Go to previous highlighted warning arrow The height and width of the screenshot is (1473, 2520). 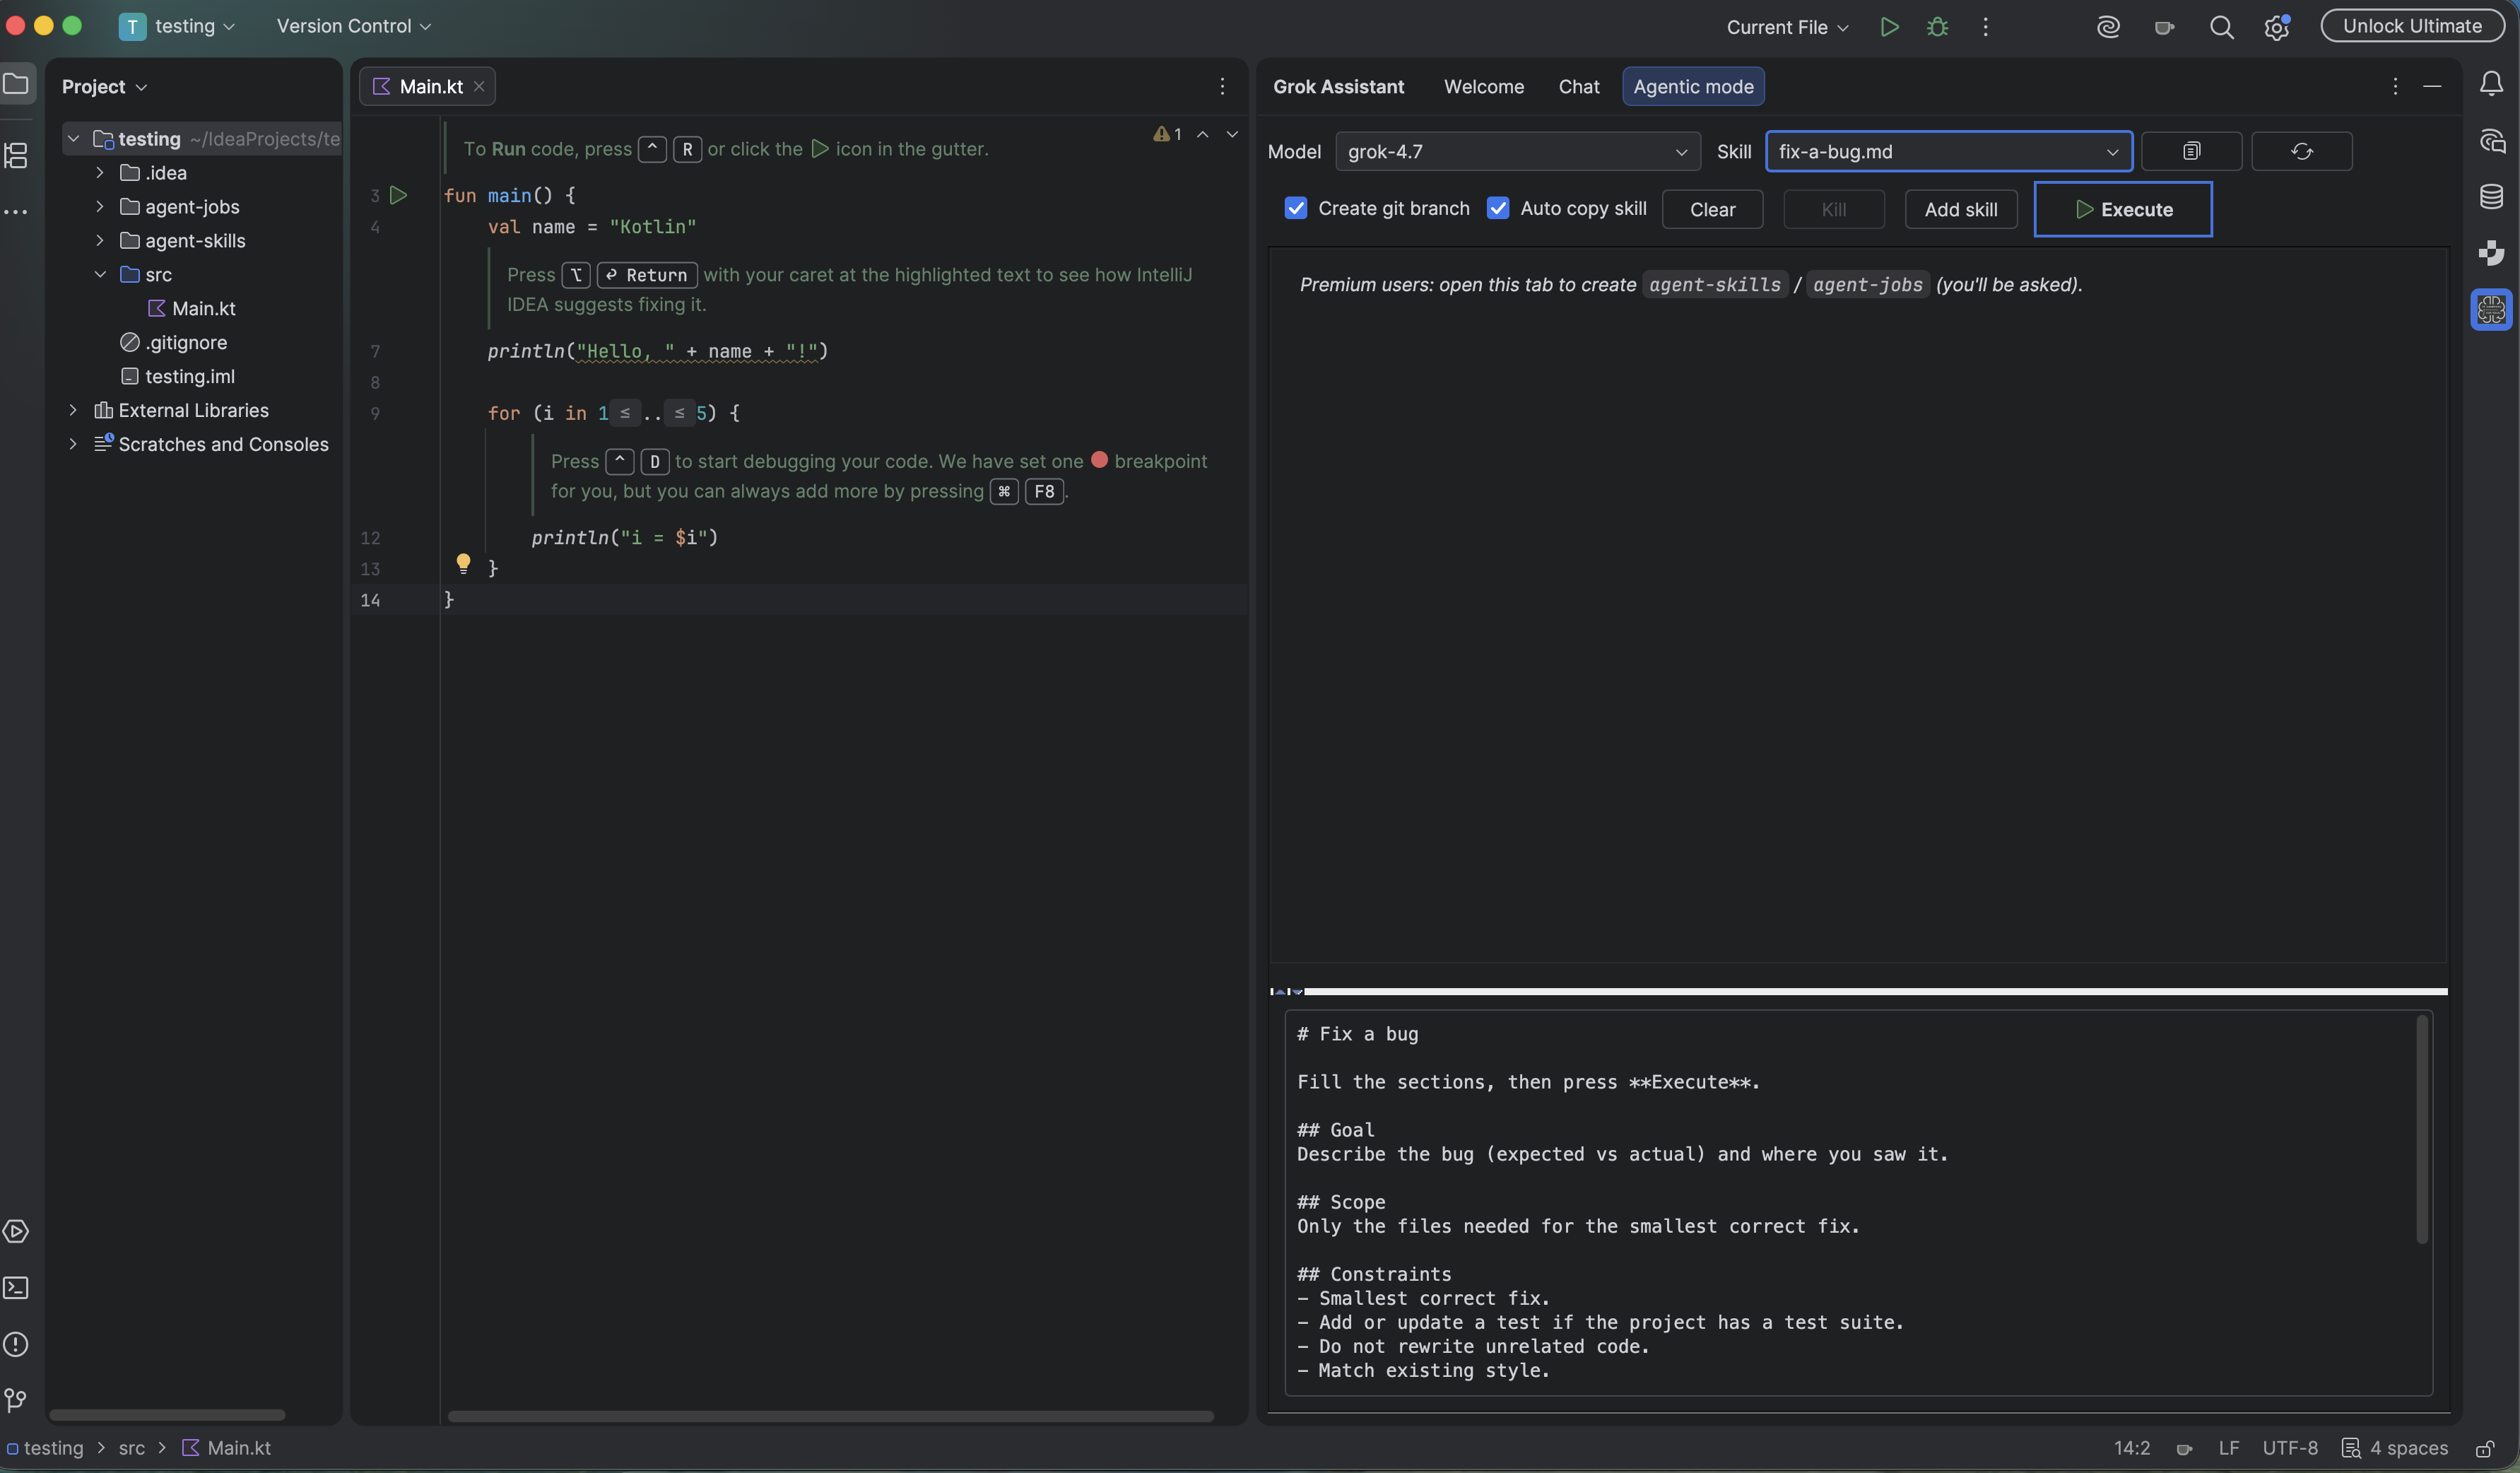coord(1203,134)
